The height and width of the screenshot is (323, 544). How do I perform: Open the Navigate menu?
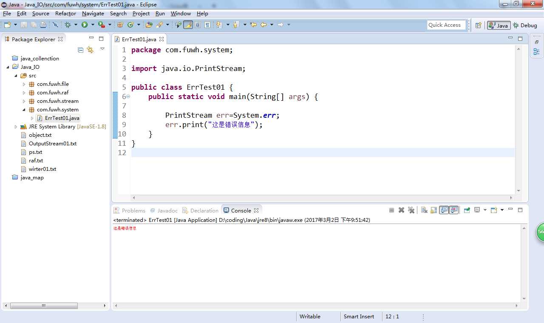tap(93, 13)
